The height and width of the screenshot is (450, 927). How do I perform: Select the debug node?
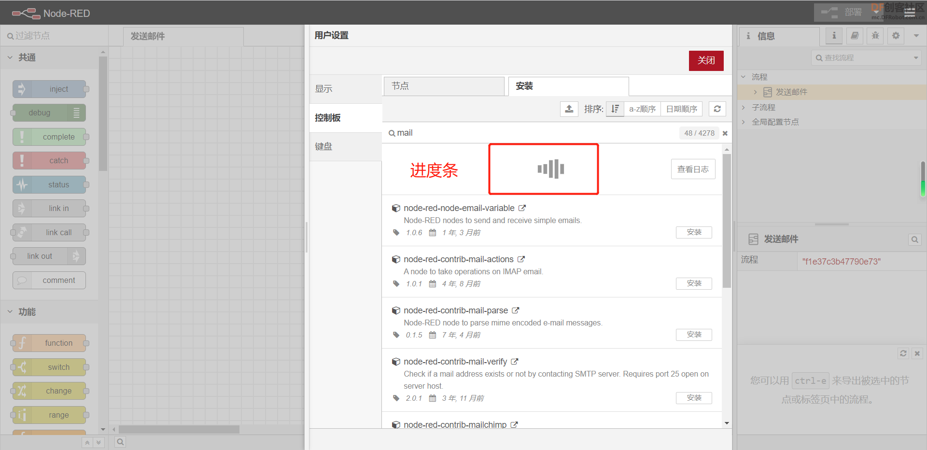(x=49, y=112)
